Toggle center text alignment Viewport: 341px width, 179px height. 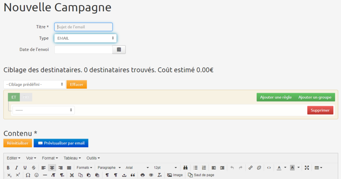[52, 168]
